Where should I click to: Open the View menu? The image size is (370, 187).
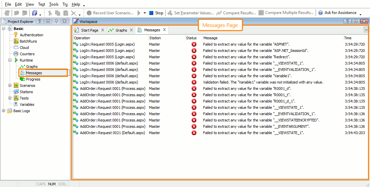coord(30,4)
